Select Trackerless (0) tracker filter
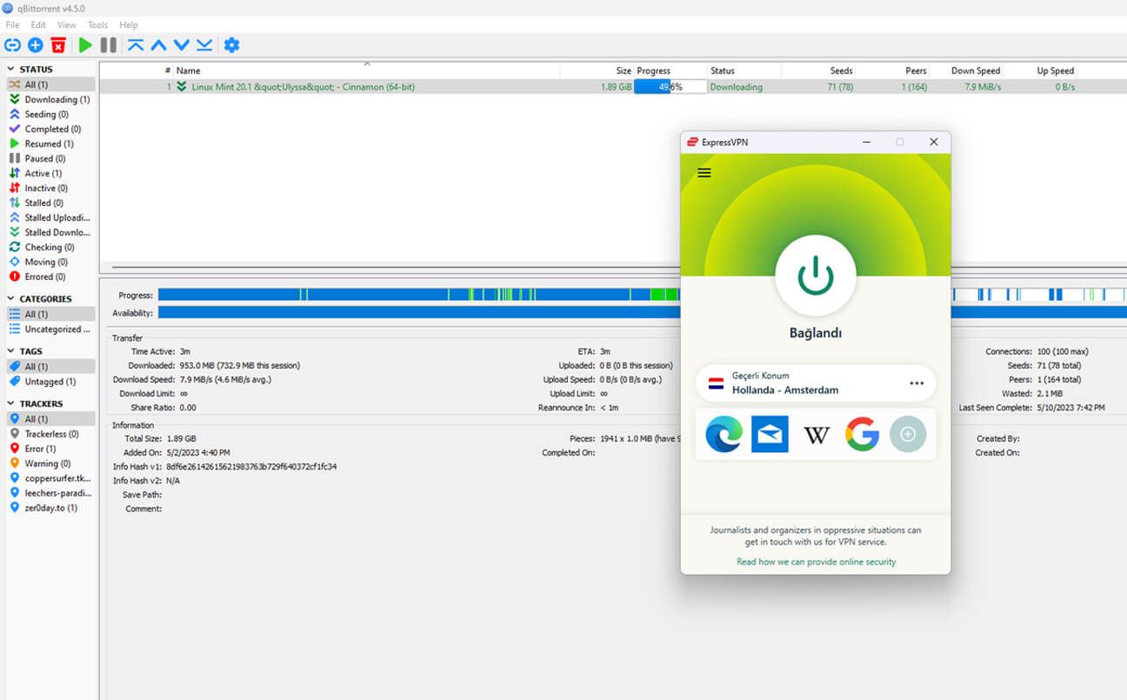Viewport: 1127px width, 700px height. click(43, 434)
